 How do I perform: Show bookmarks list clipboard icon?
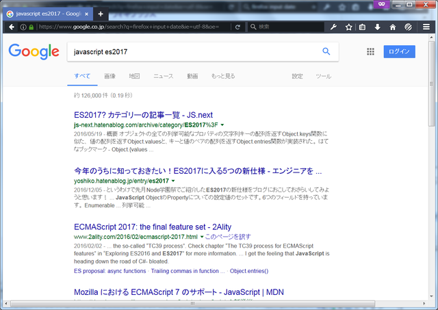[x=362, y=27]
